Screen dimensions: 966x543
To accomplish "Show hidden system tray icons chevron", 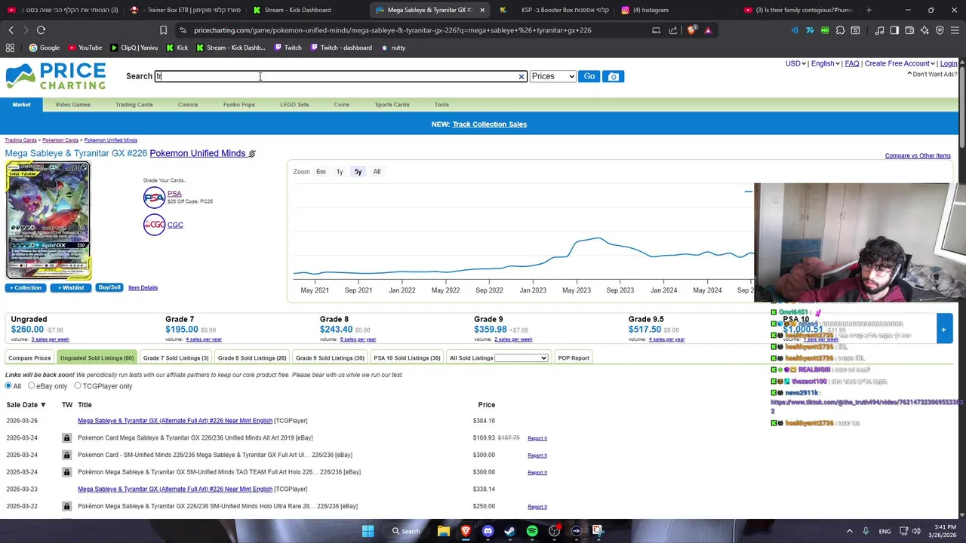I will tap(849, 531).
